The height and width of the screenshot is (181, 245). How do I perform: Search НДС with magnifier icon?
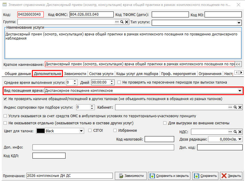235,132
